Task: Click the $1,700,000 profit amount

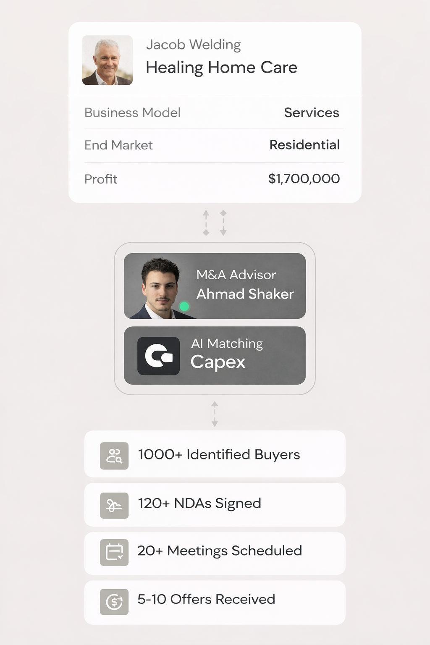Action: click(304, 178)
